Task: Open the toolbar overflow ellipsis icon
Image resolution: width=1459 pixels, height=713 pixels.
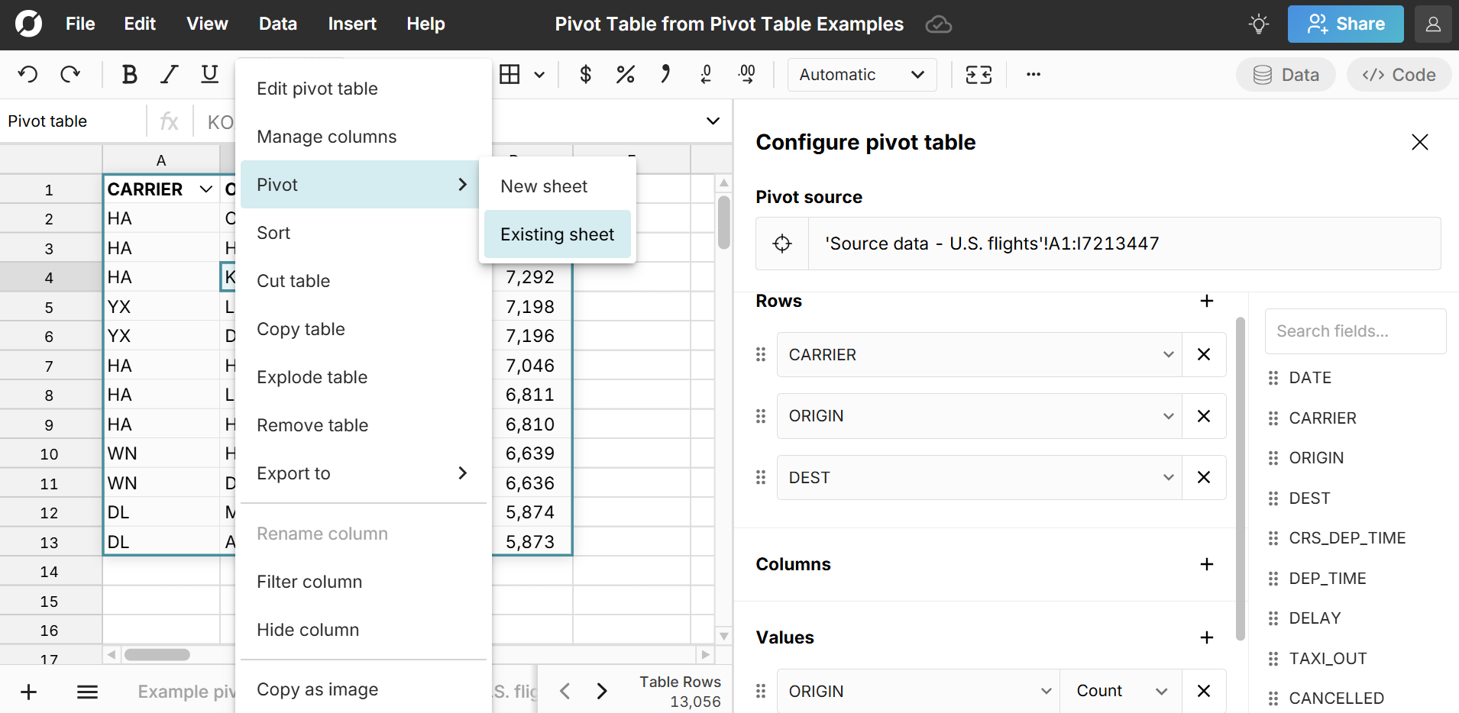Action: pyautogui.click(x=1033, y=74)
